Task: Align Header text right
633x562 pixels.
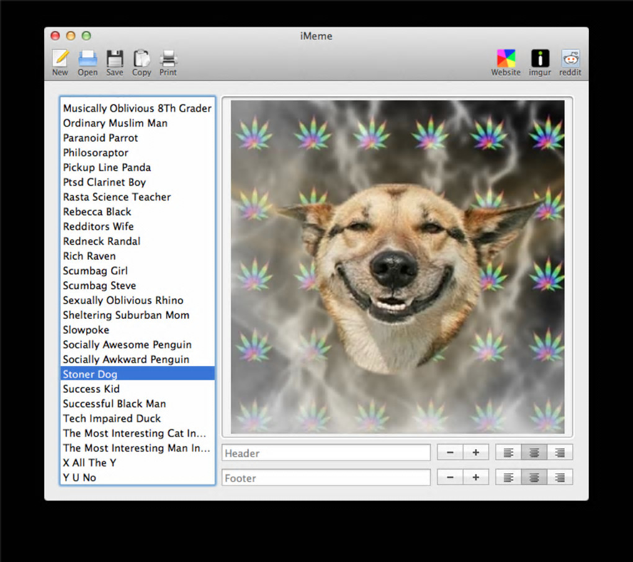Action: 560,452
